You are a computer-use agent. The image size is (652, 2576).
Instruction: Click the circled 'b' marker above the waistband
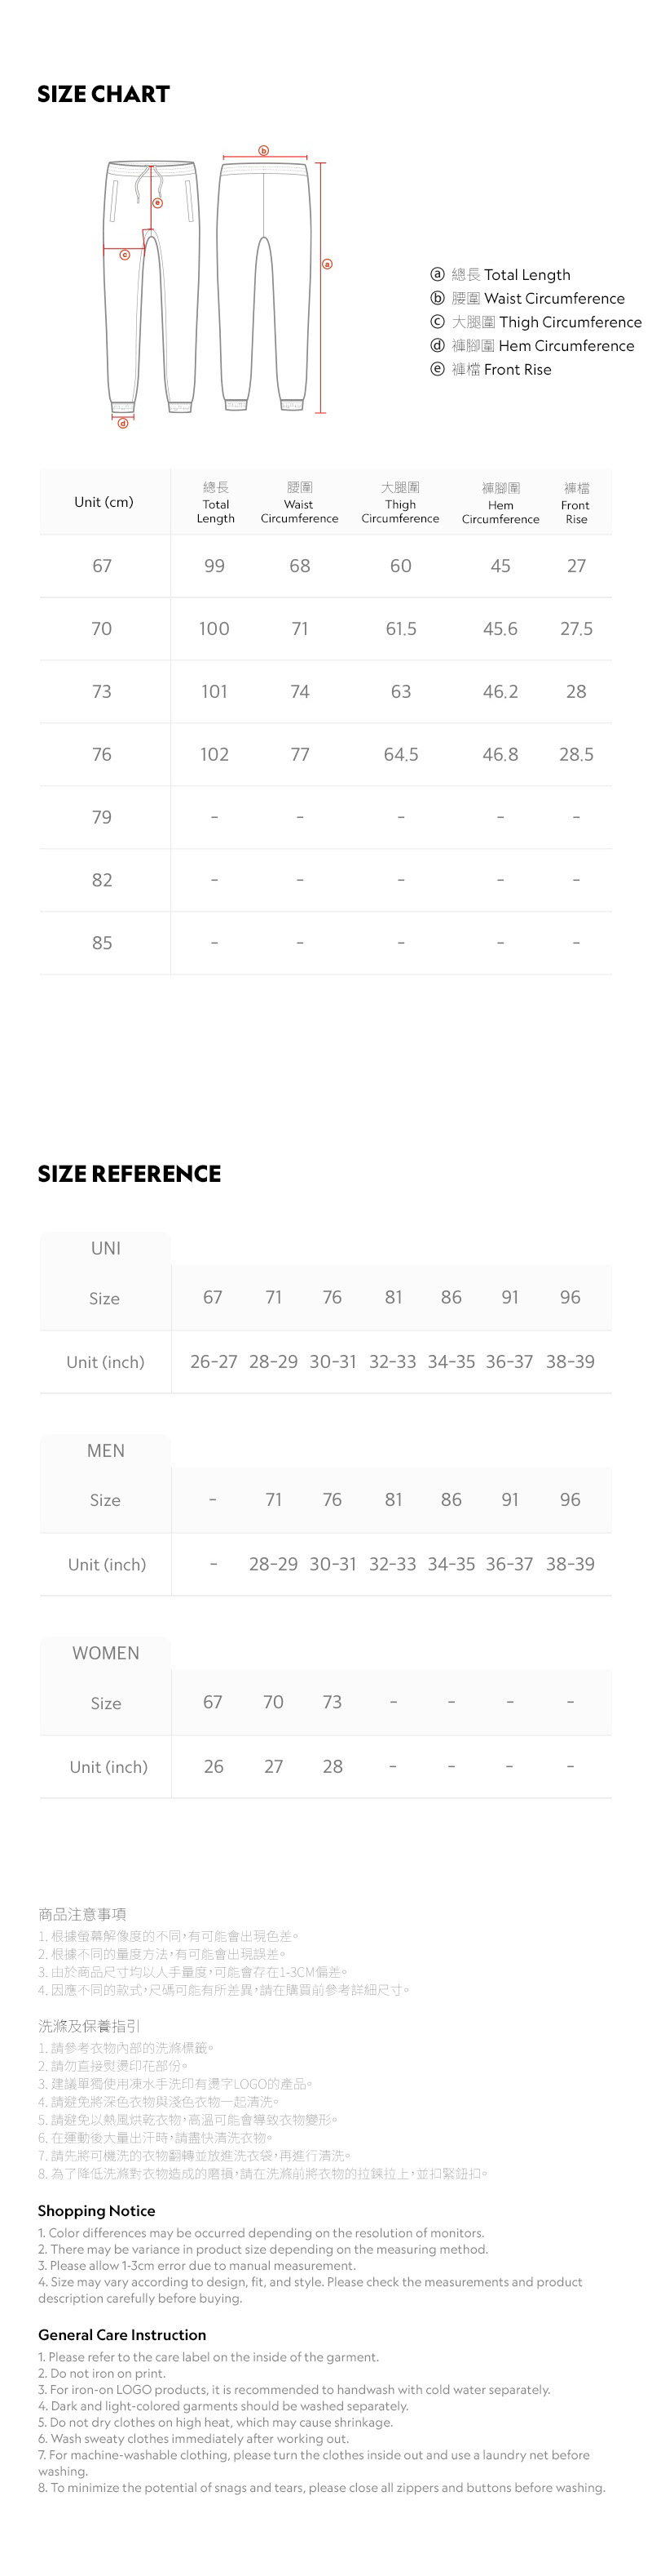click(x=263, y=151)
